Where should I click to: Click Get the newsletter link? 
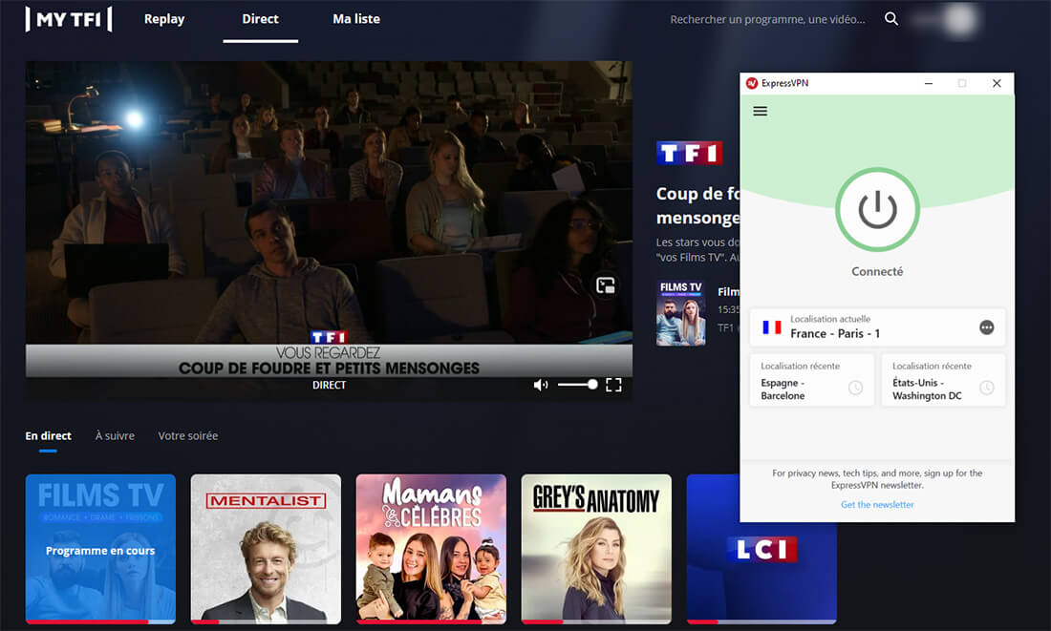click(x=877, y=504)
